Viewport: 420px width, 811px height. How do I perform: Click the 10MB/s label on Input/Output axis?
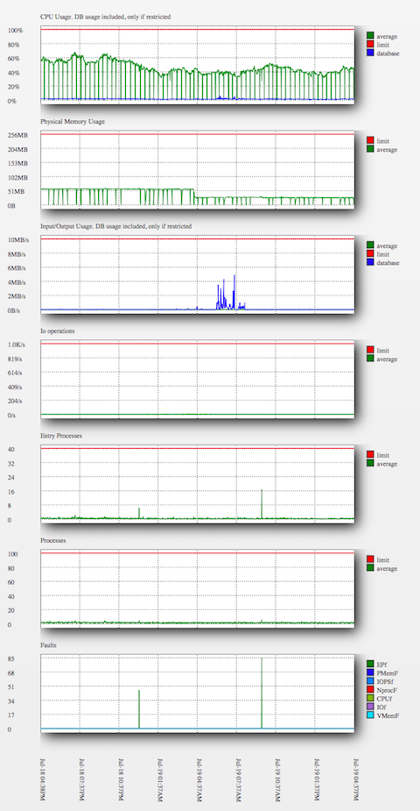pyautogui.click(x=17, y=240)
